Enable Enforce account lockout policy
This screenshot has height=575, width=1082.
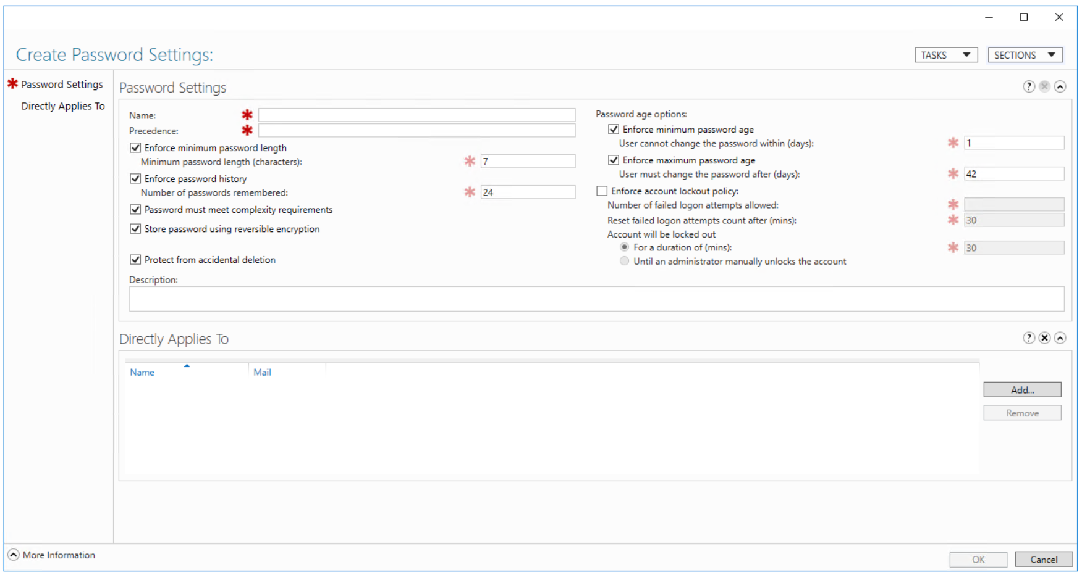pyautogui.click(x=602, y=191)
